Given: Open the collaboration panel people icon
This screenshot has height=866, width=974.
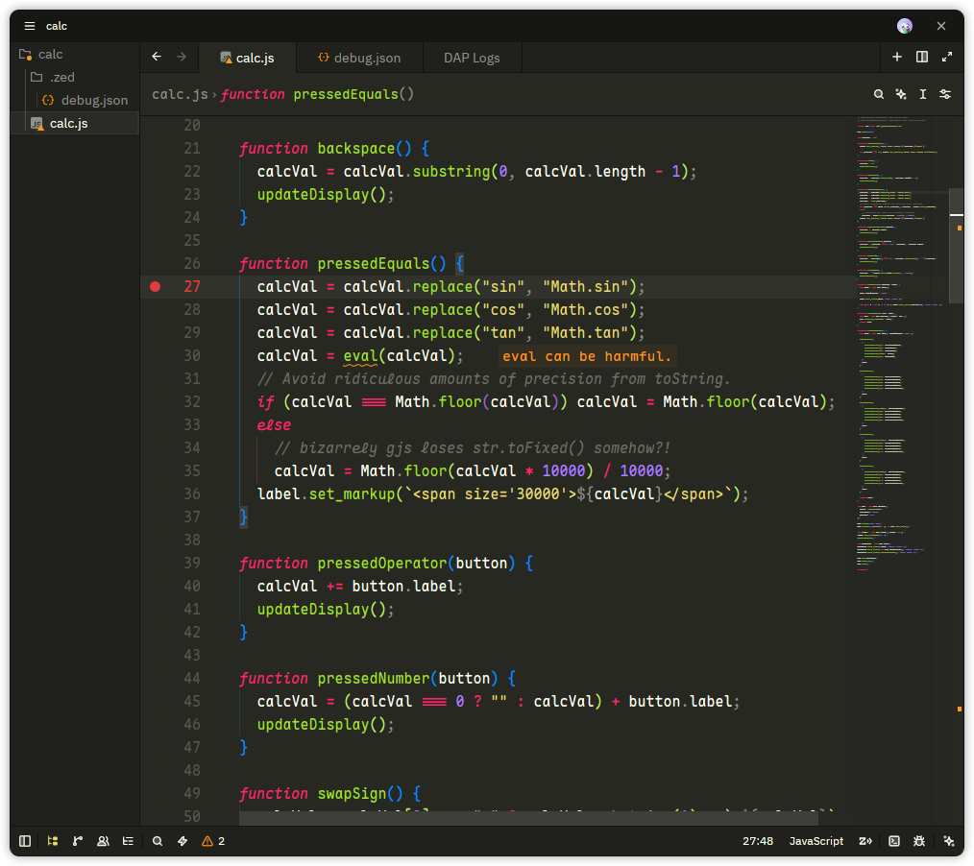Looking at the screenshot, I should click(103, 841).
